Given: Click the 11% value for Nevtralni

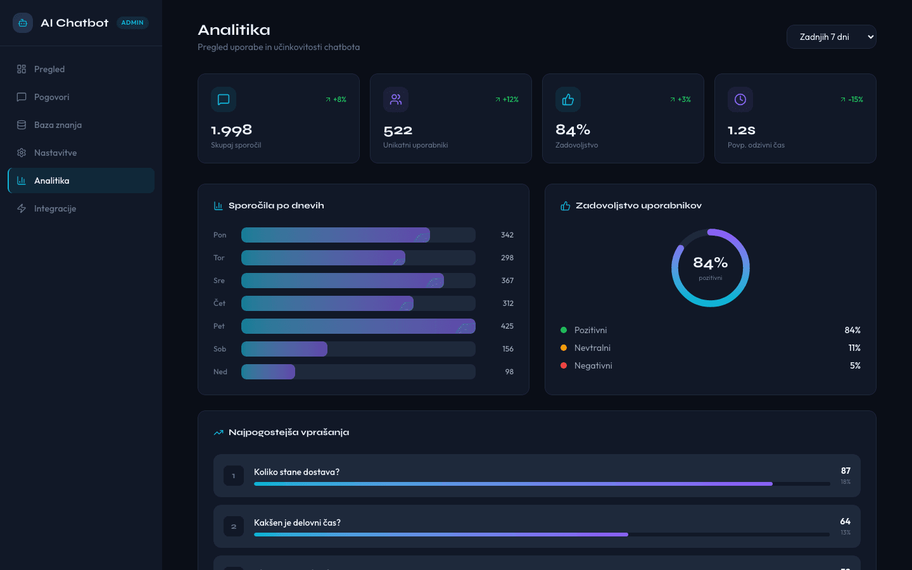Looking at the screenshot, I should (854, 348).
